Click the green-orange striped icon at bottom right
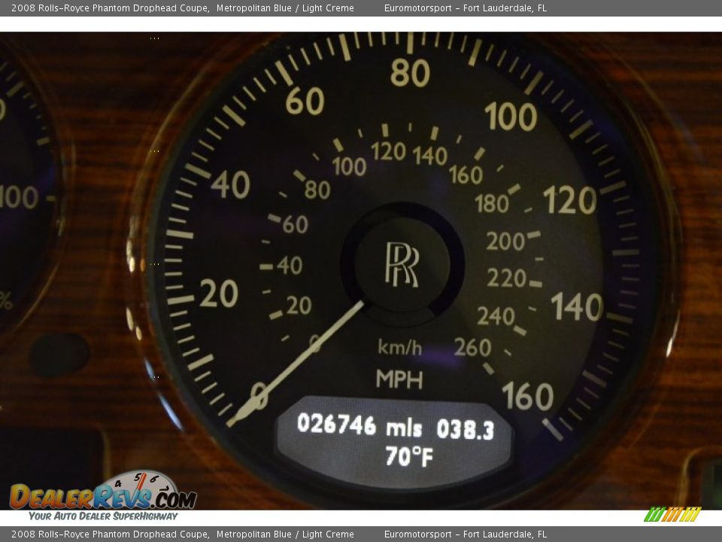 [672, 514]
